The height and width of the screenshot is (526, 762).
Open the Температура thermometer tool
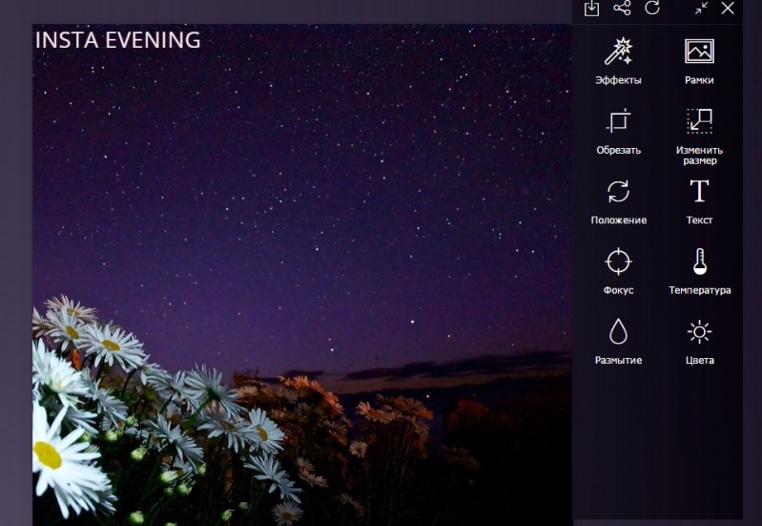(x=699, y=271)
